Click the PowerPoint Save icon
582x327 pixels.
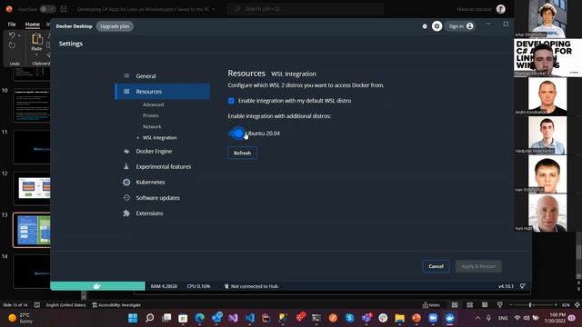(64, 9)
